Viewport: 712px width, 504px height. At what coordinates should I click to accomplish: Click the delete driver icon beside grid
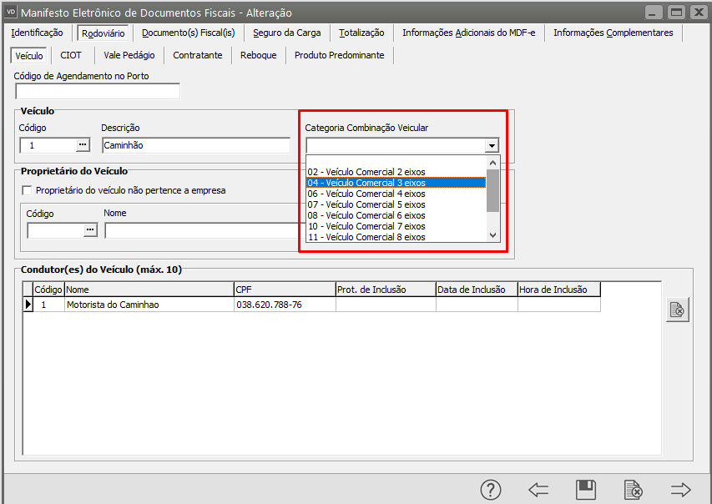[x=678, y=310]
